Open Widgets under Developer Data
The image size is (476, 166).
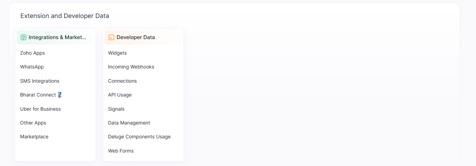(x=117, y=53)
